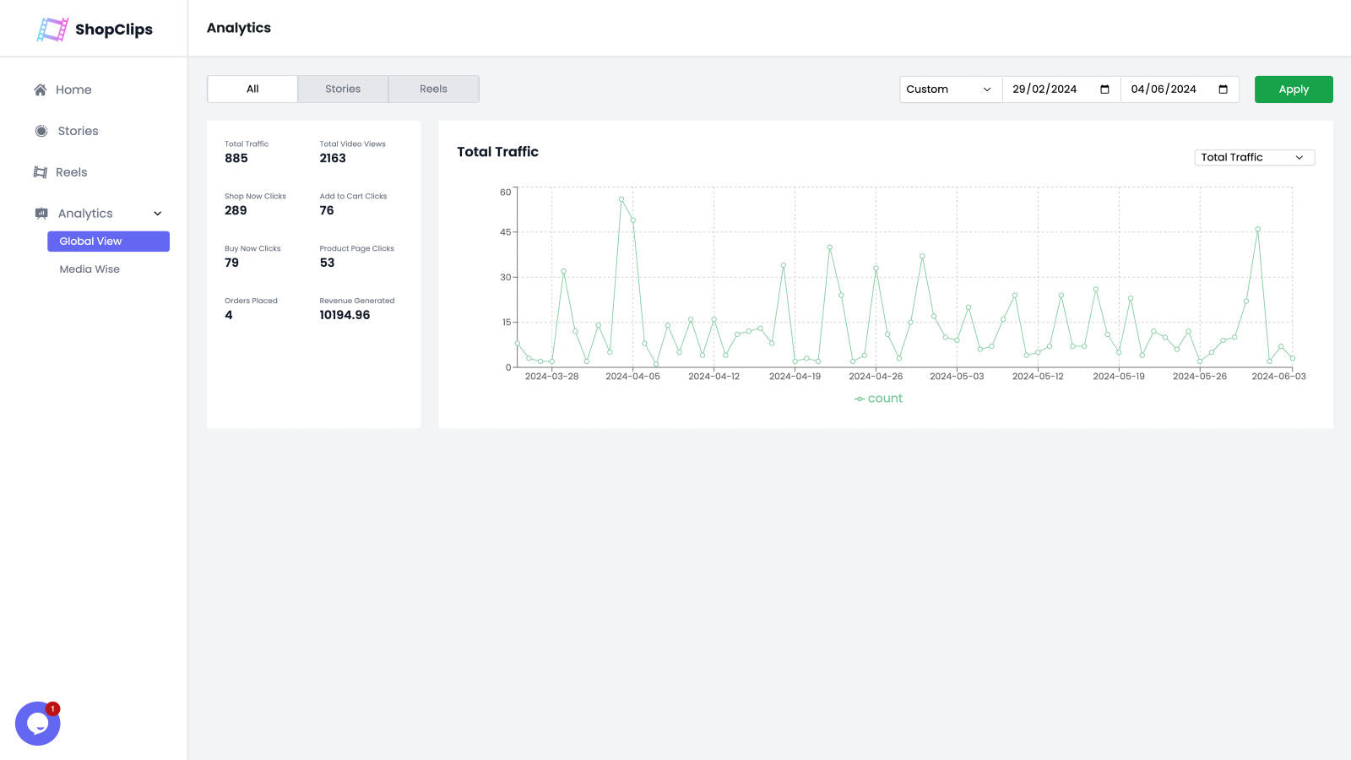Select the All tab
The height and width of the screenshot is (760, 1351).
[252, 89]
